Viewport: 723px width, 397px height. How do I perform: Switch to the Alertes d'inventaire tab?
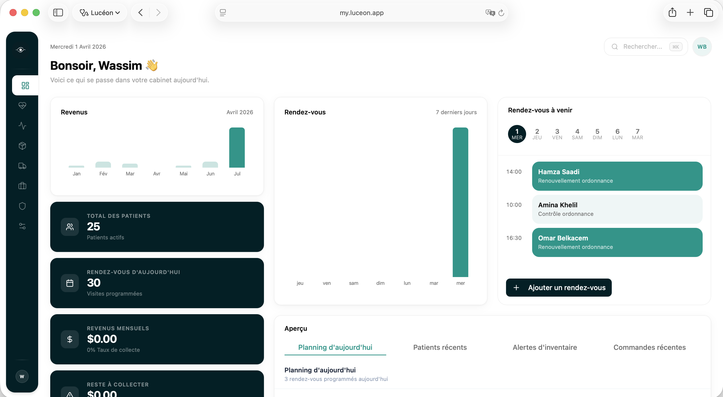tap(544, 347)
